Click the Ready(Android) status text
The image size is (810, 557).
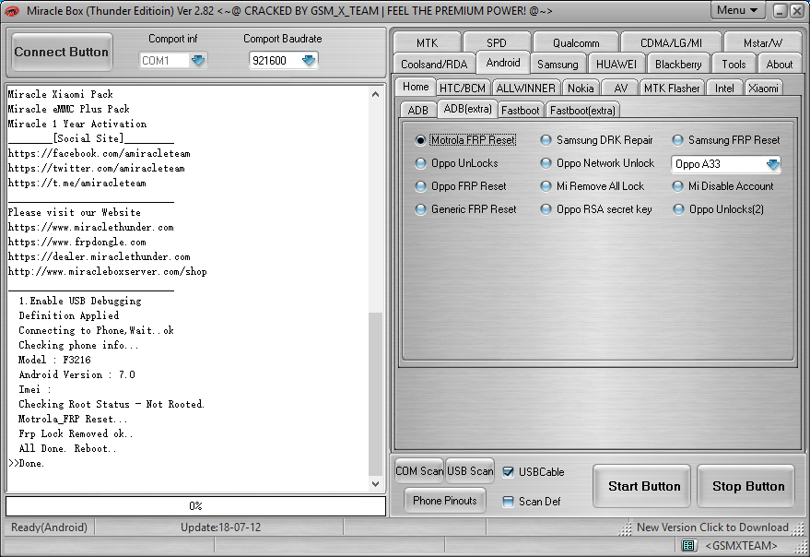pos(49,527)
